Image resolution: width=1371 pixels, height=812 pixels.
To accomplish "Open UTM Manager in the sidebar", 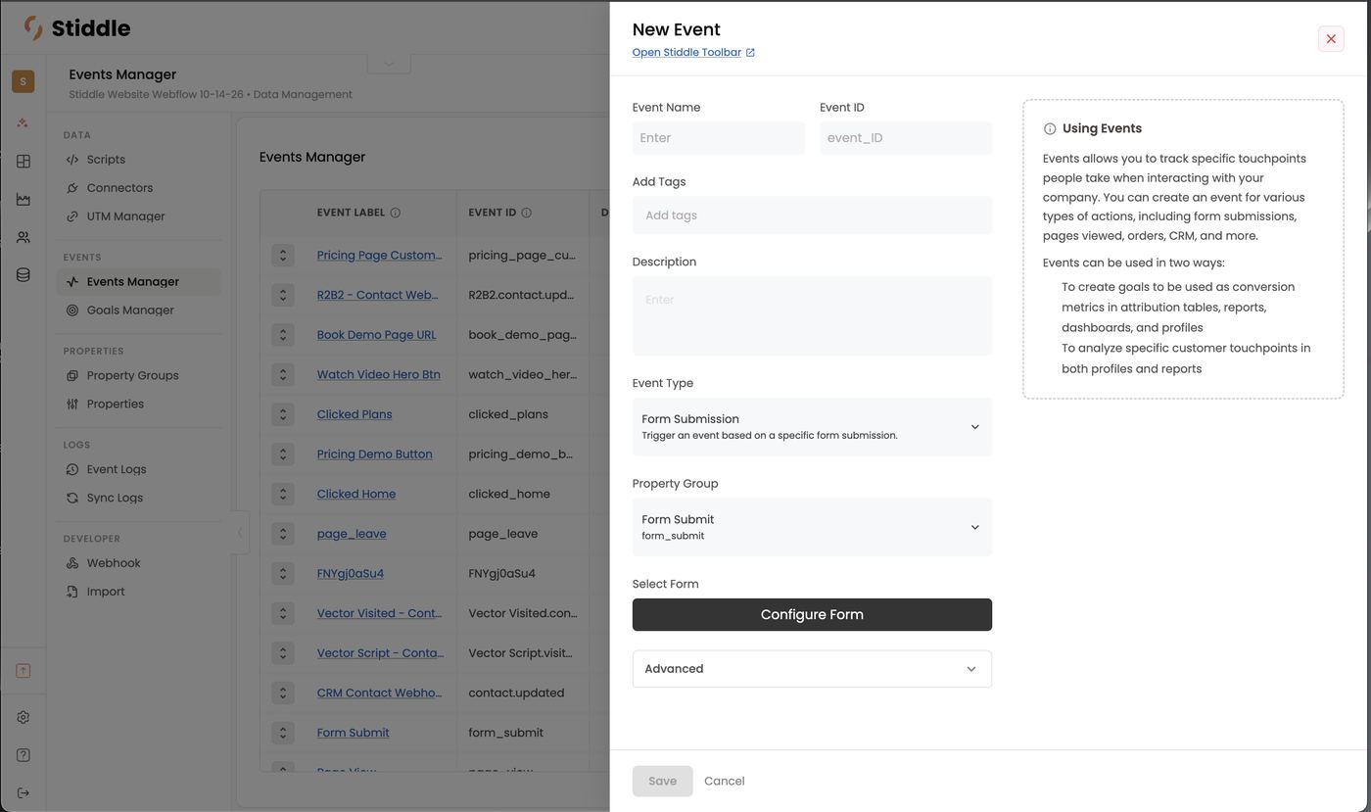I will (125, 216).
